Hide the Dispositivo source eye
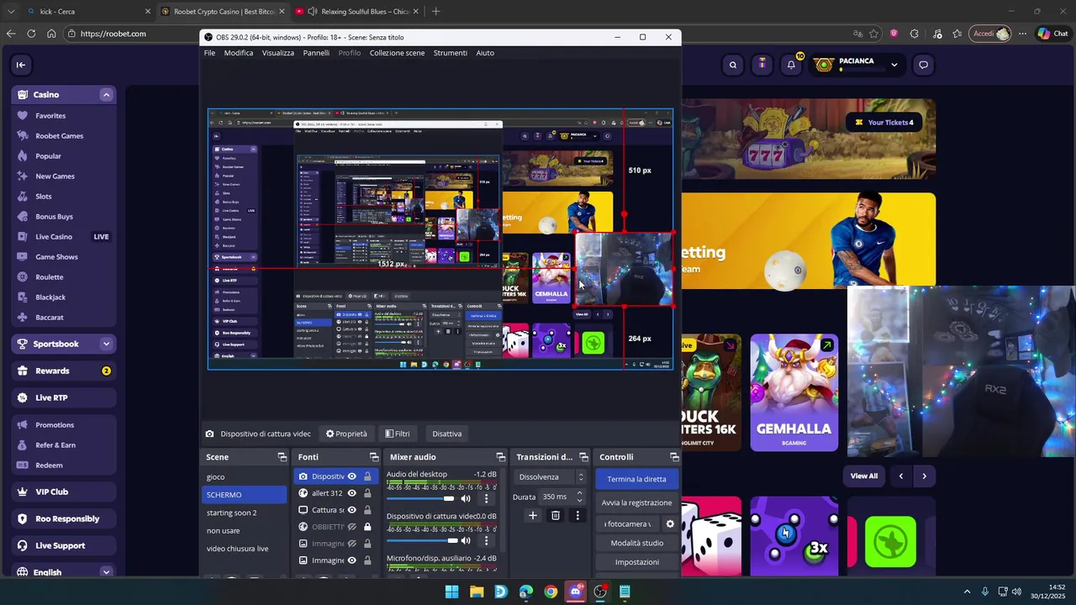 351,476
